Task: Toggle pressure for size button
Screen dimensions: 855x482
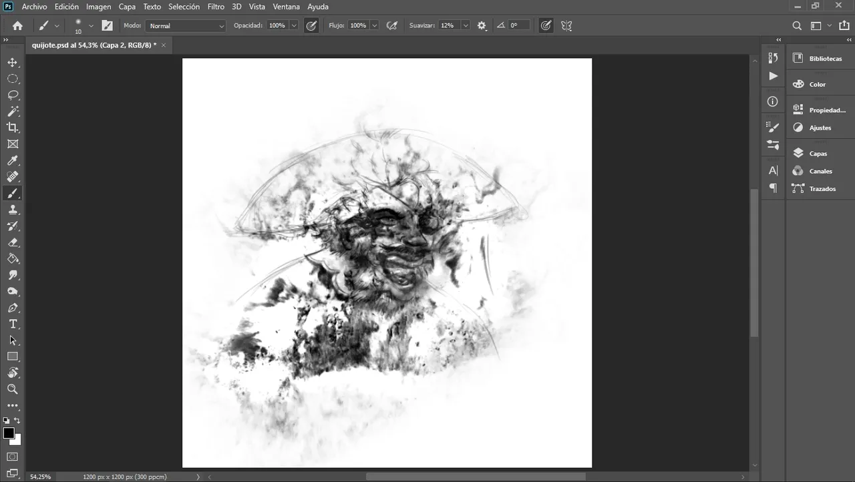Action: pos(546,25)
